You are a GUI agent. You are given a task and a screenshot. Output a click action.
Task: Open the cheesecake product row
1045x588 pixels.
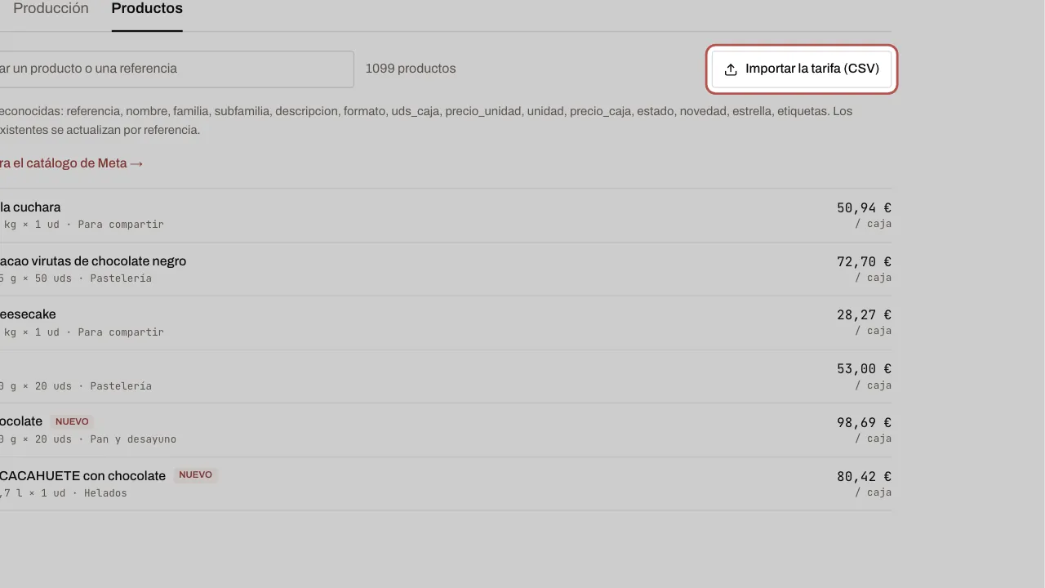[x=446, y=323]
